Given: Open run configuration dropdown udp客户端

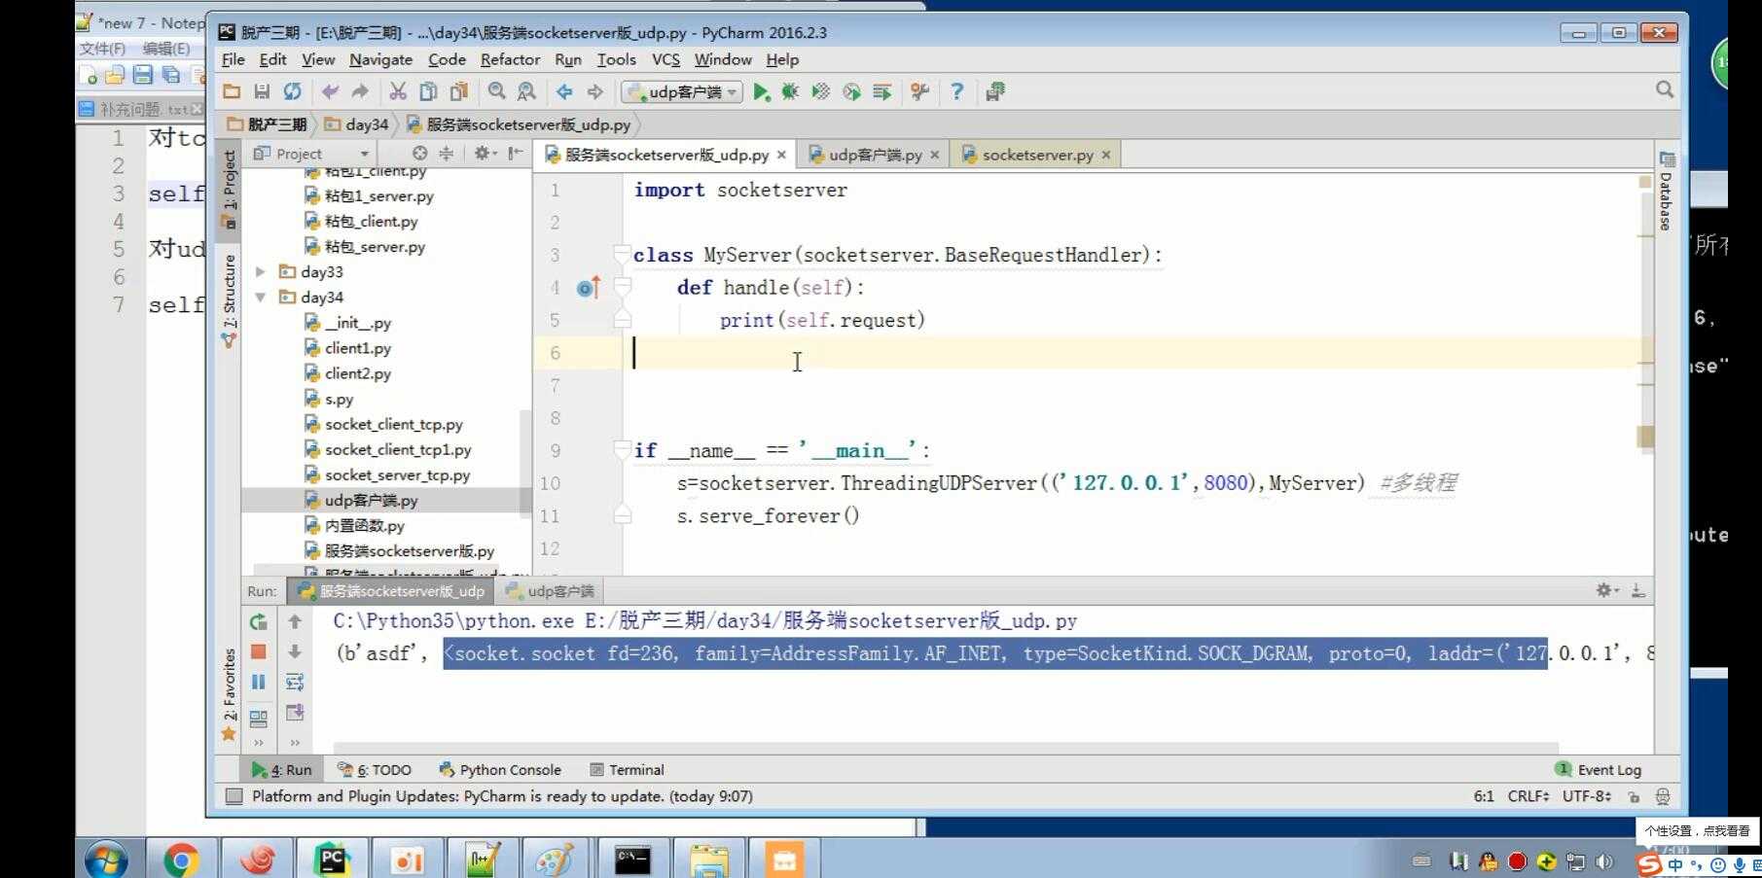Looking at the screenshot, I should click(683, 91).
